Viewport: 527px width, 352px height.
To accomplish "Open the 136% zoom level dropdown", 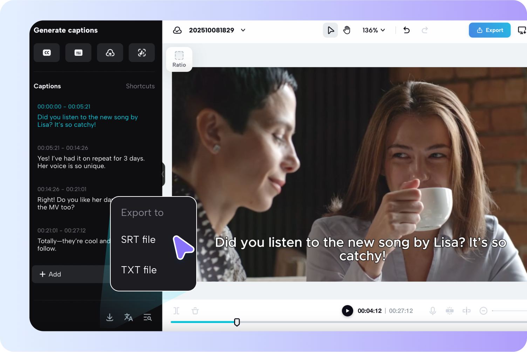I will coord(374,30).
